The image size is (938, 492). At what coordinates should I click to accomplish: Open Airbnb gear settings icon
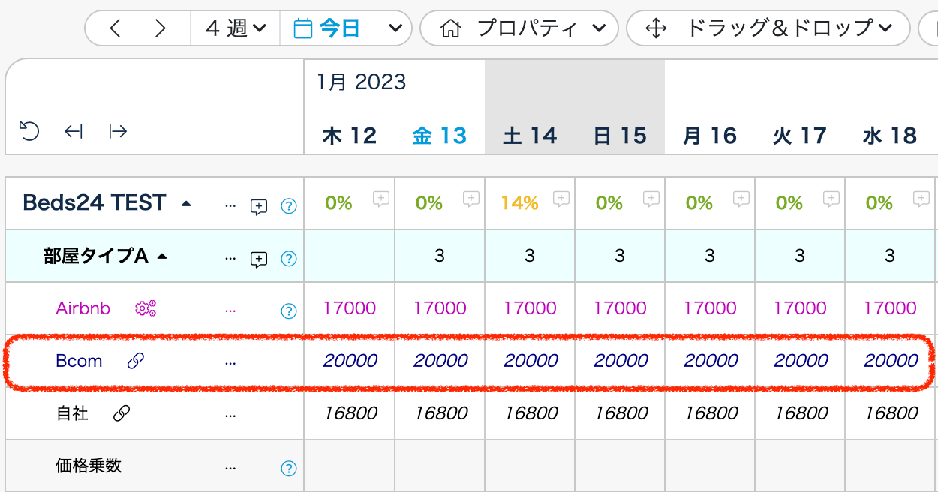[146, 307]
